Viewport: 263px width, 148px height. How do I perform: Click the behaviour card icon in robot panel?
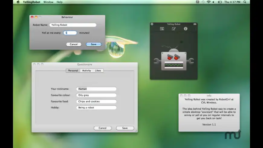162,29
